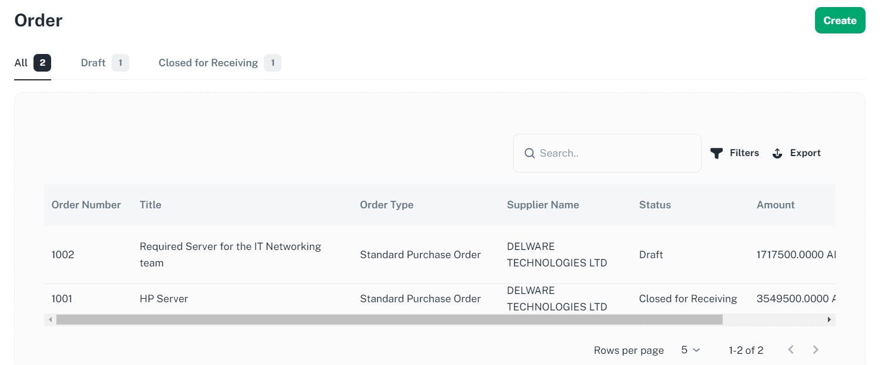Open the rows per page dropdown
Viewport: 882px width, 365px height.
point(691,350)
